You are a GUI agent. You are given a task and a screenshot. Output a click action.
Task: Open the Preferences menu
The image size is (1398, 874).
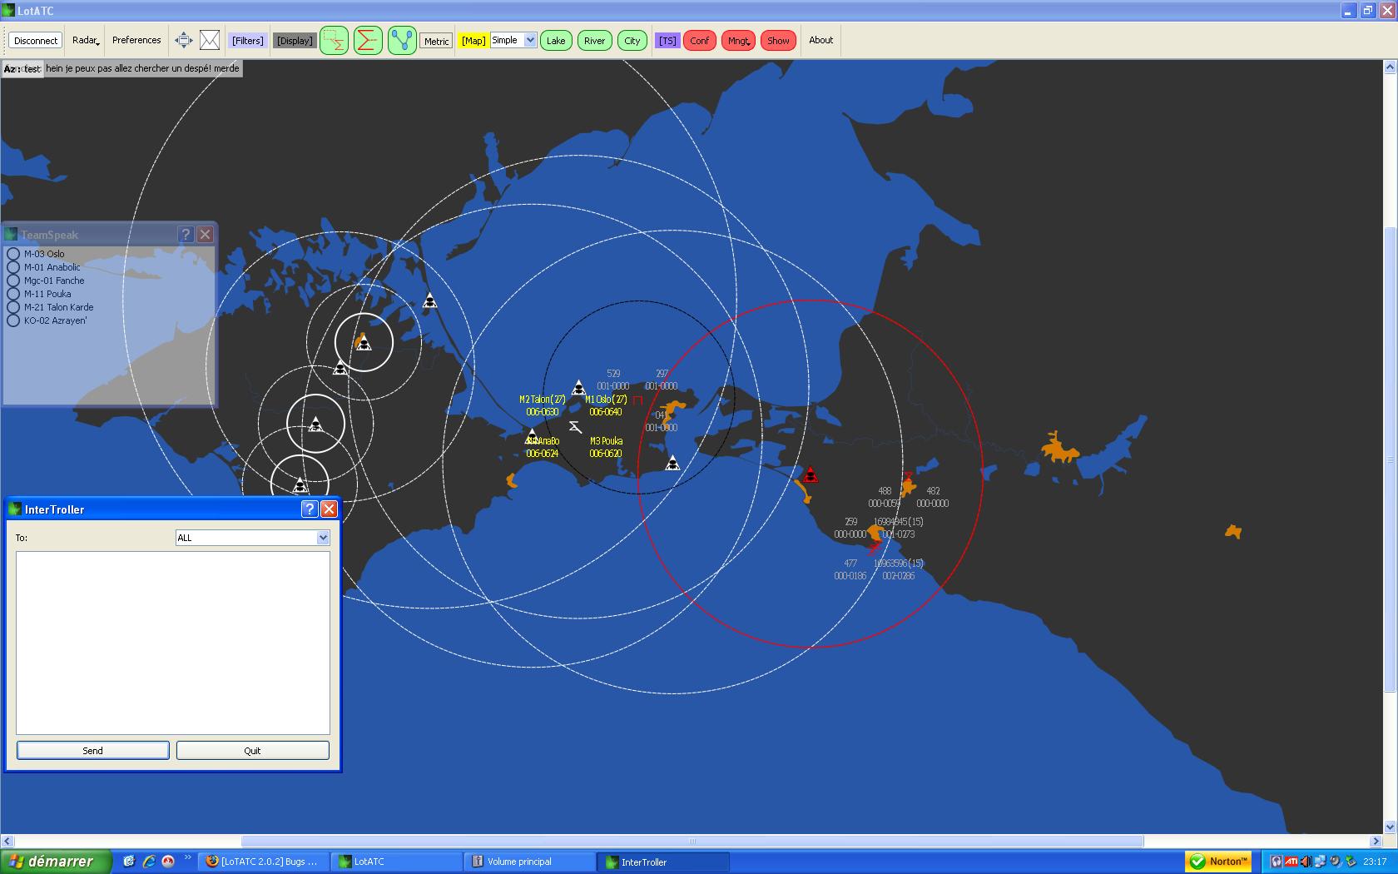point(136,40)
